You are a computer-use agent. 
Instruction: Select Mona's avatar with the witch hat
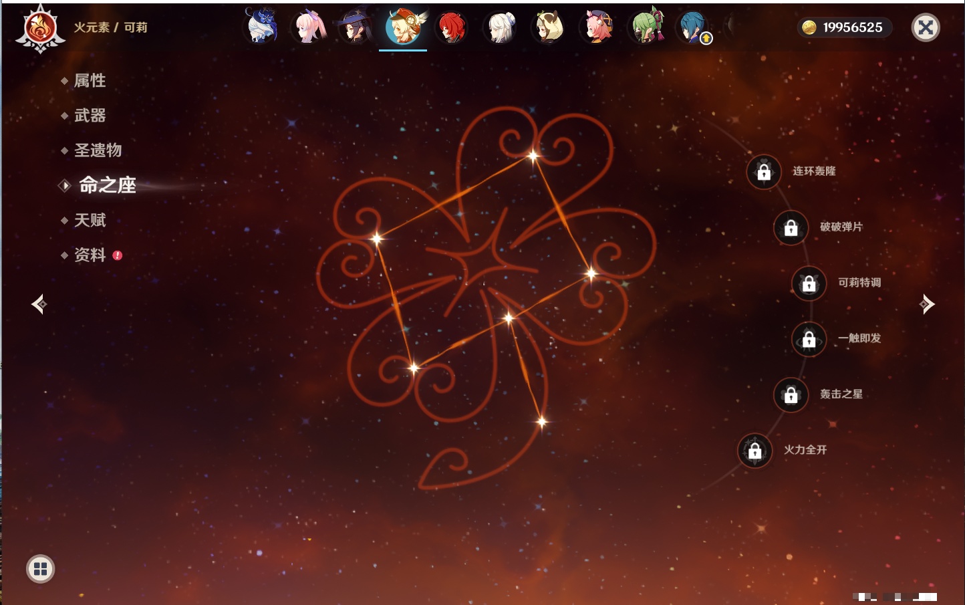tap(355, 27)
